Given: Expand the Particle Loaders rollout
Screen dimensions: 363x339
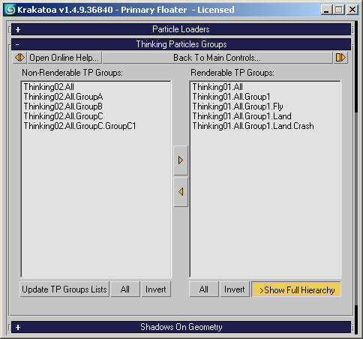Looking at the screenshot, I should pyautogui.click(x=181, y=29).
